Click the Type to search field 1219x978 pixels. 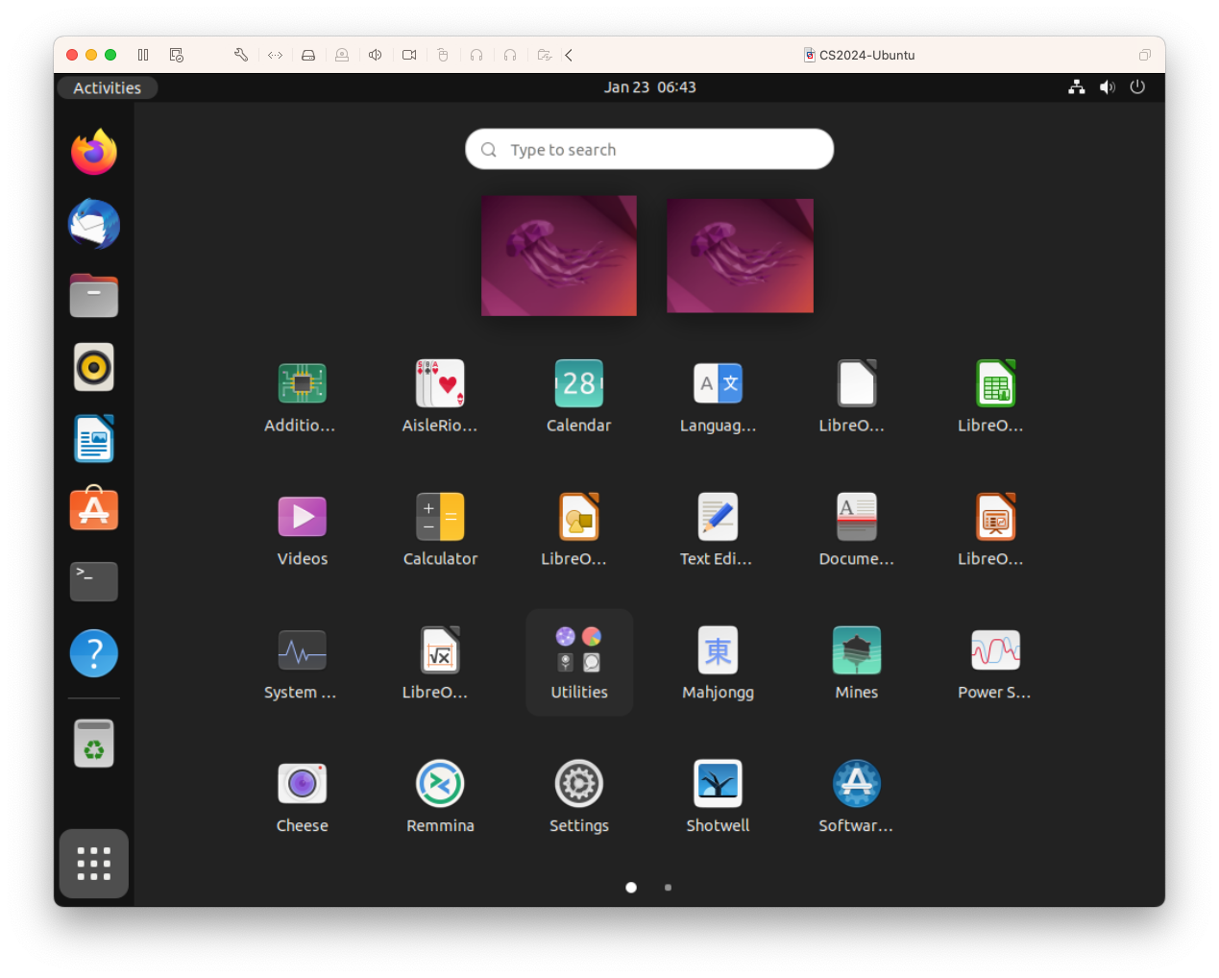coord(649,150)
